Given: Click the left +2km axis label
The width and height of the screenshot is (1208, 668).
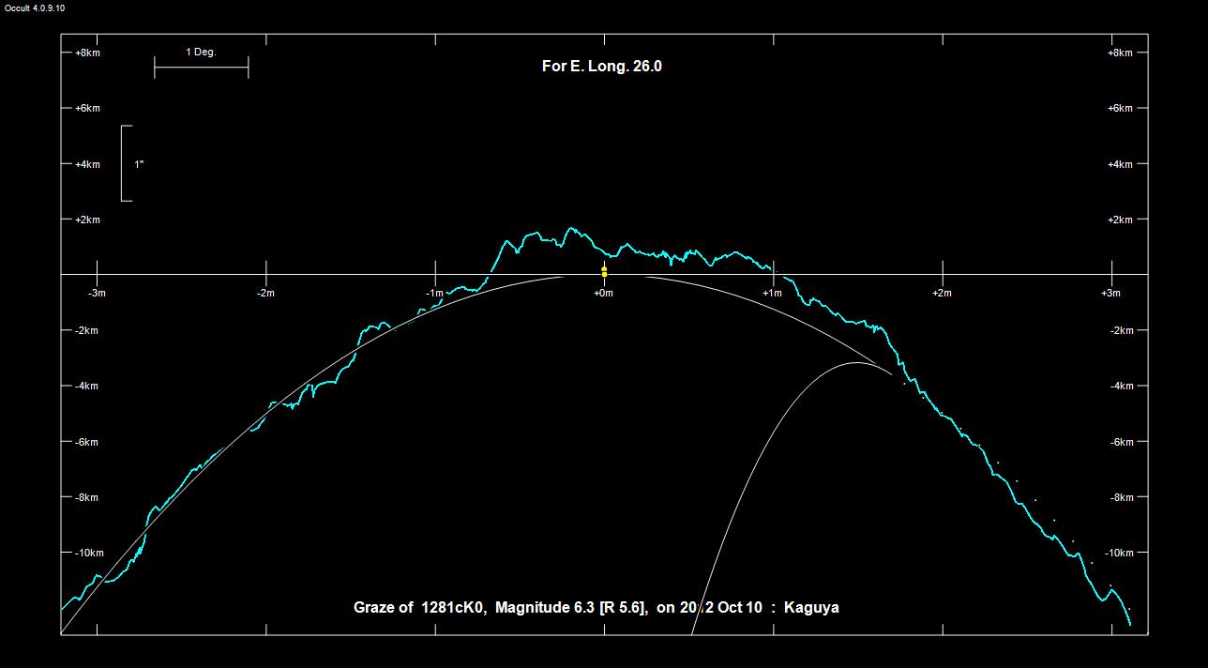Looking at the screenshot, I should coord(87,220).
